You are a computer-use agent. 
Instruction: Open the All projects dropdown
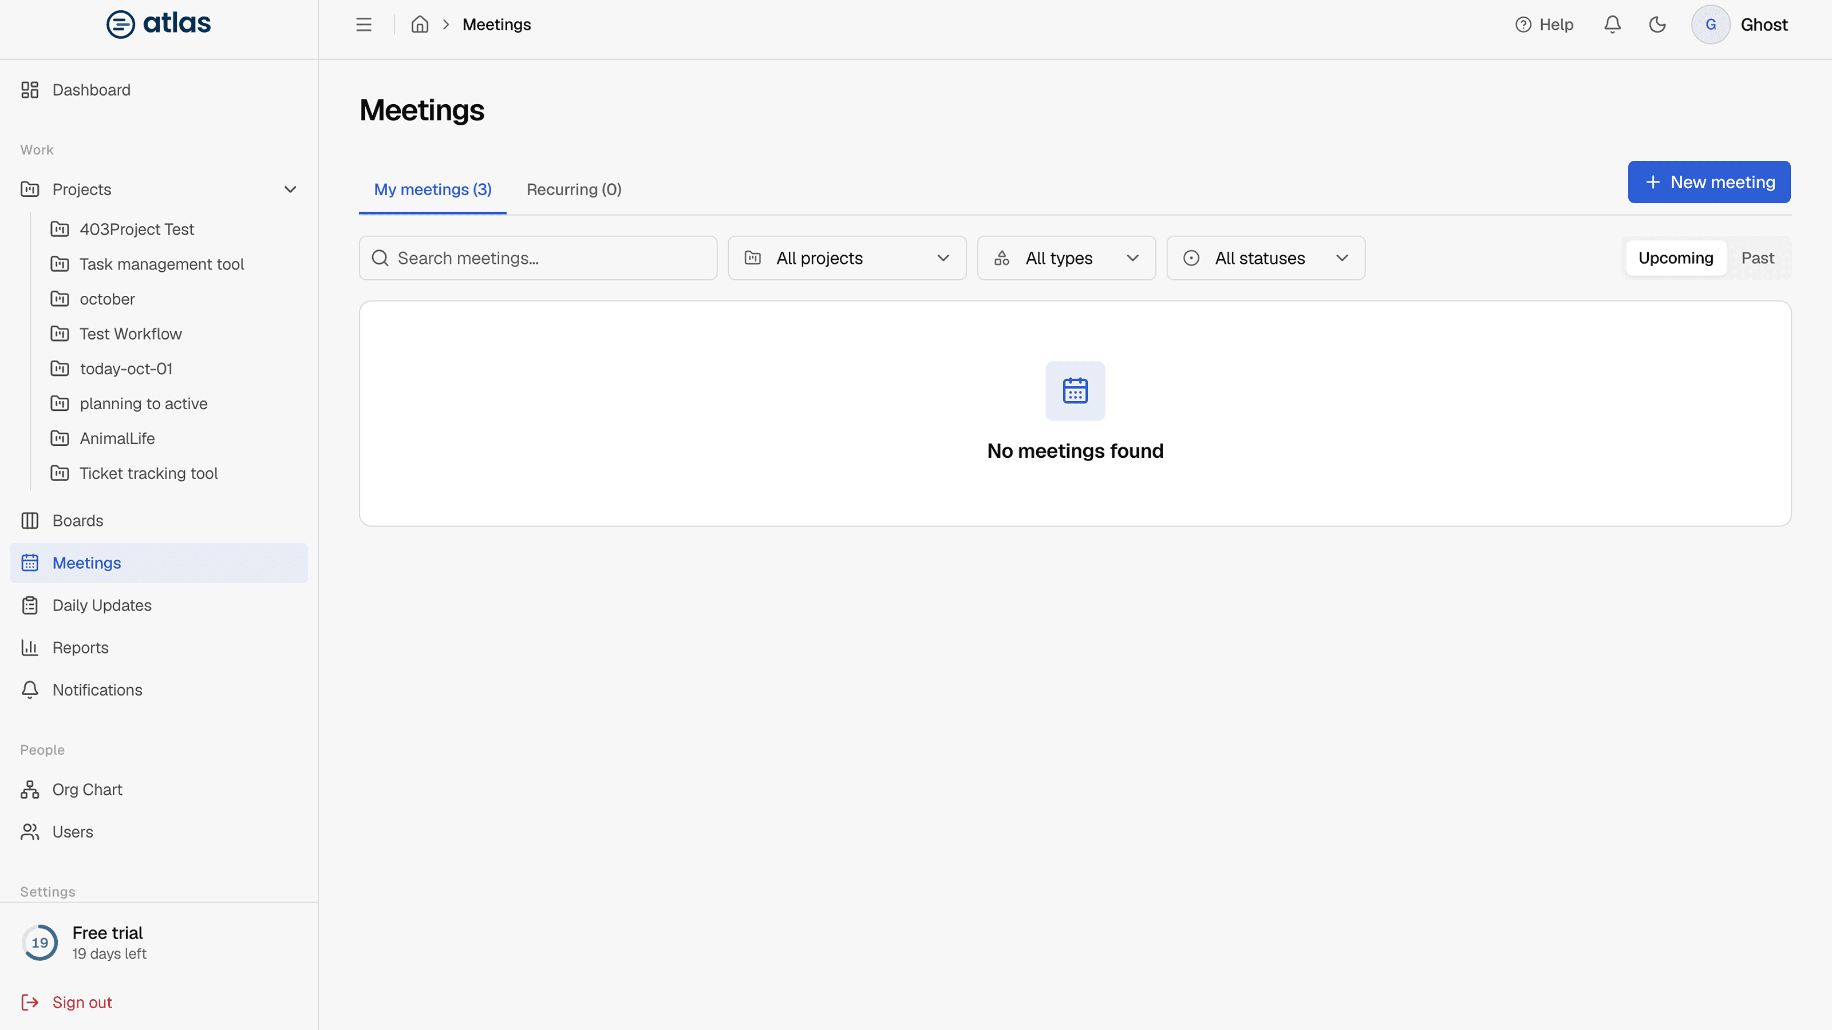847,258
